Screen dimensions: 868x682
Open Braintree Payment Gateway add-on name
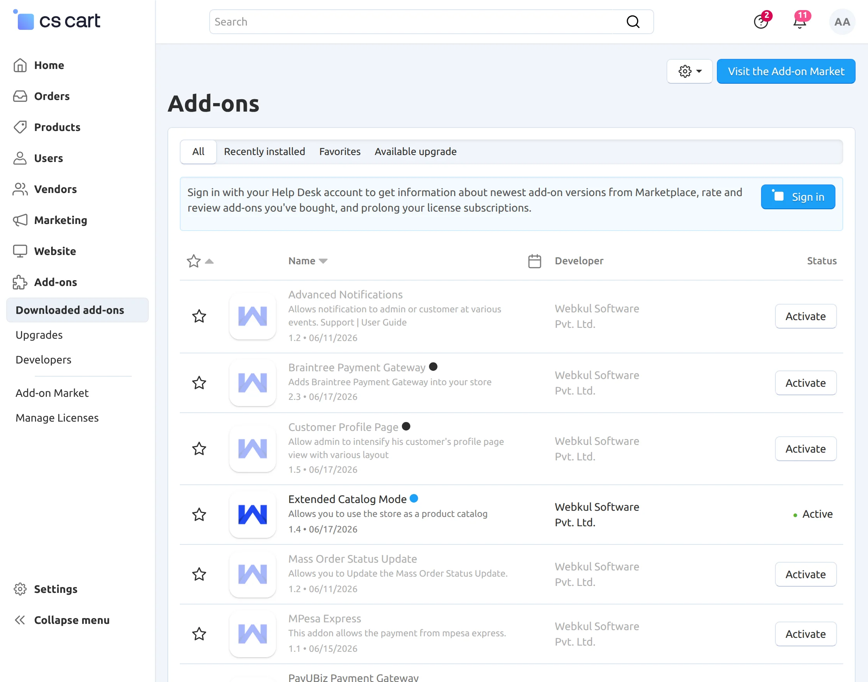click(x=357, y=367)
